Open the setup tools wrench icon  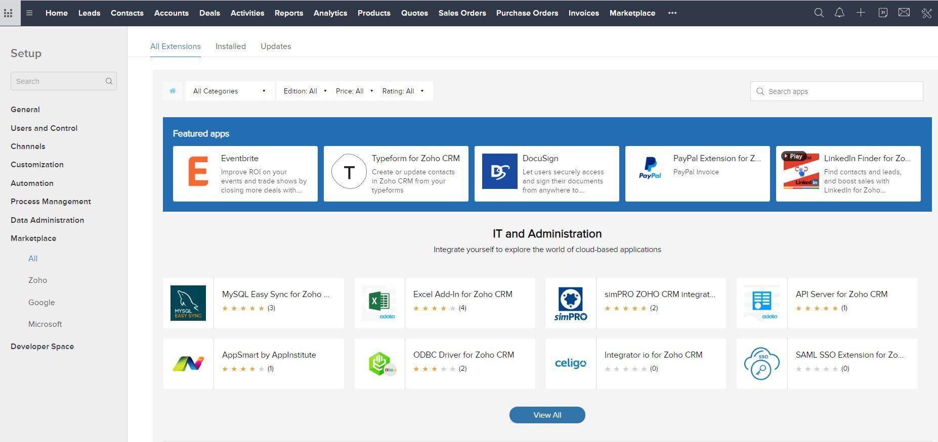926,13
